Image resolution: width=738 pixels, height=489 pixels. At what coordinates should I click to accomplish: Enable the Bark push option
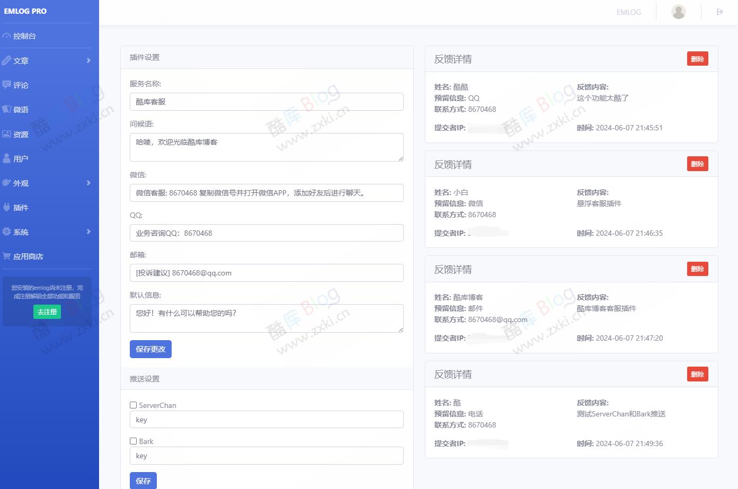tap(133, 441)
